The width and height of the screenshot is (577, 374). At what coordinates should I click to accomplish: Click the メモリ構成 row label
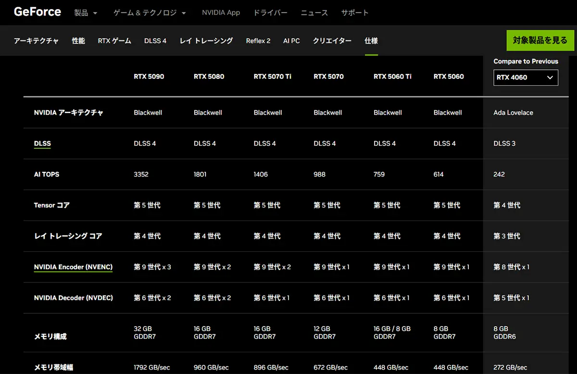(50, 336)
